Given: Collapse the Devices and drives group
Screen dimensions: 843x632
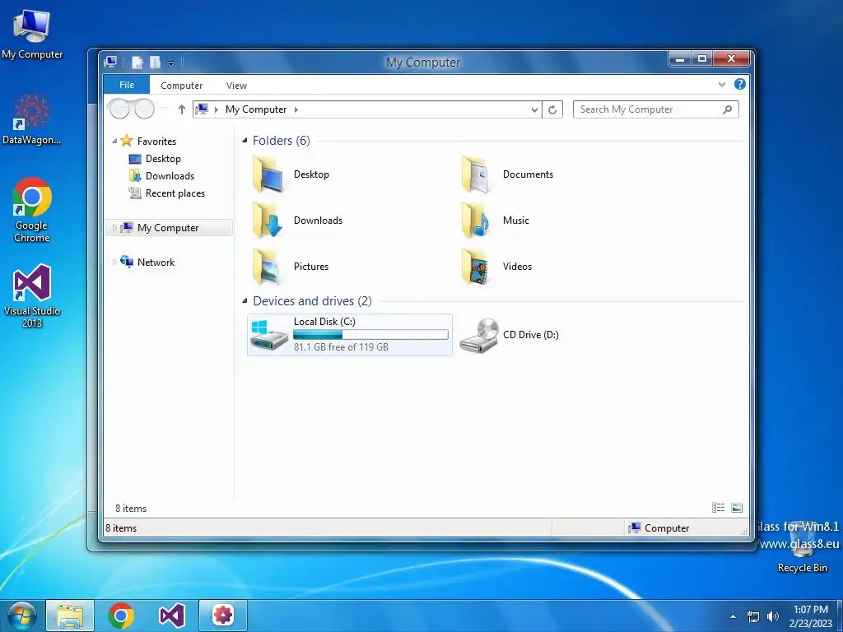Looking at the screenshot, I should pos(245,301).
